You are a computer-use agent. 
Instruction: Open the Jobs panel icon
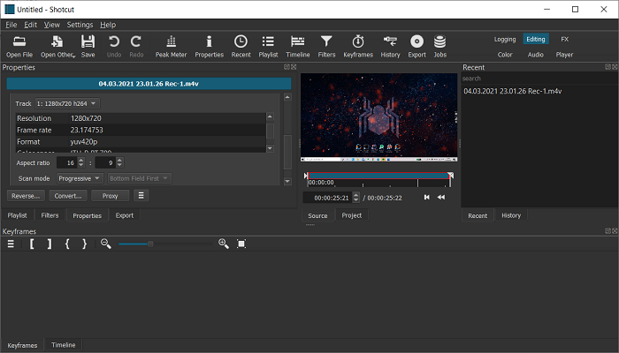439,46
